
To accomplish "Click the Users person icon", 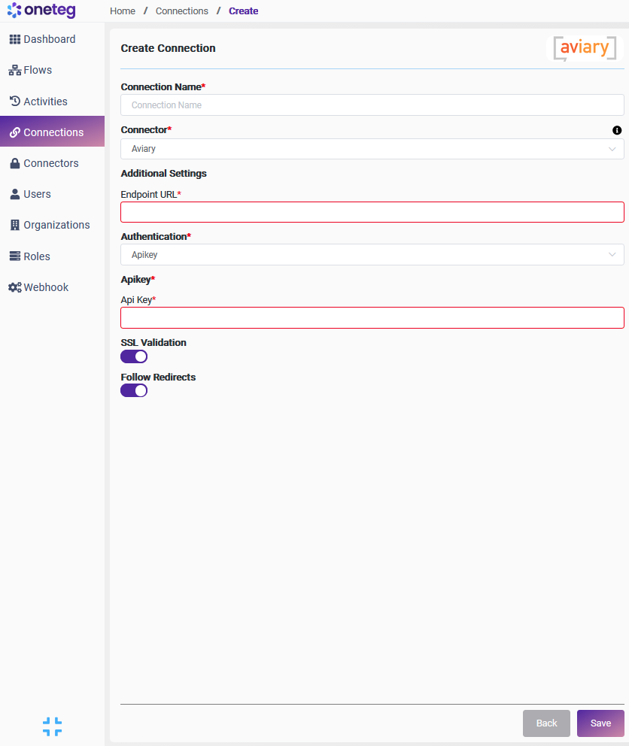I will tap(15, 194).
